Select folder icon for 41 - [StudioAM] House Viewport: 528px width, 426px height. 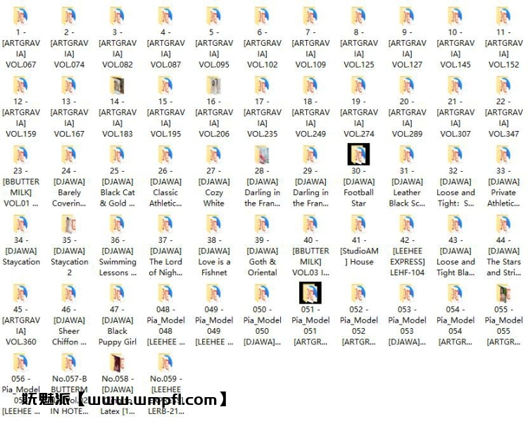coord(358,224)
